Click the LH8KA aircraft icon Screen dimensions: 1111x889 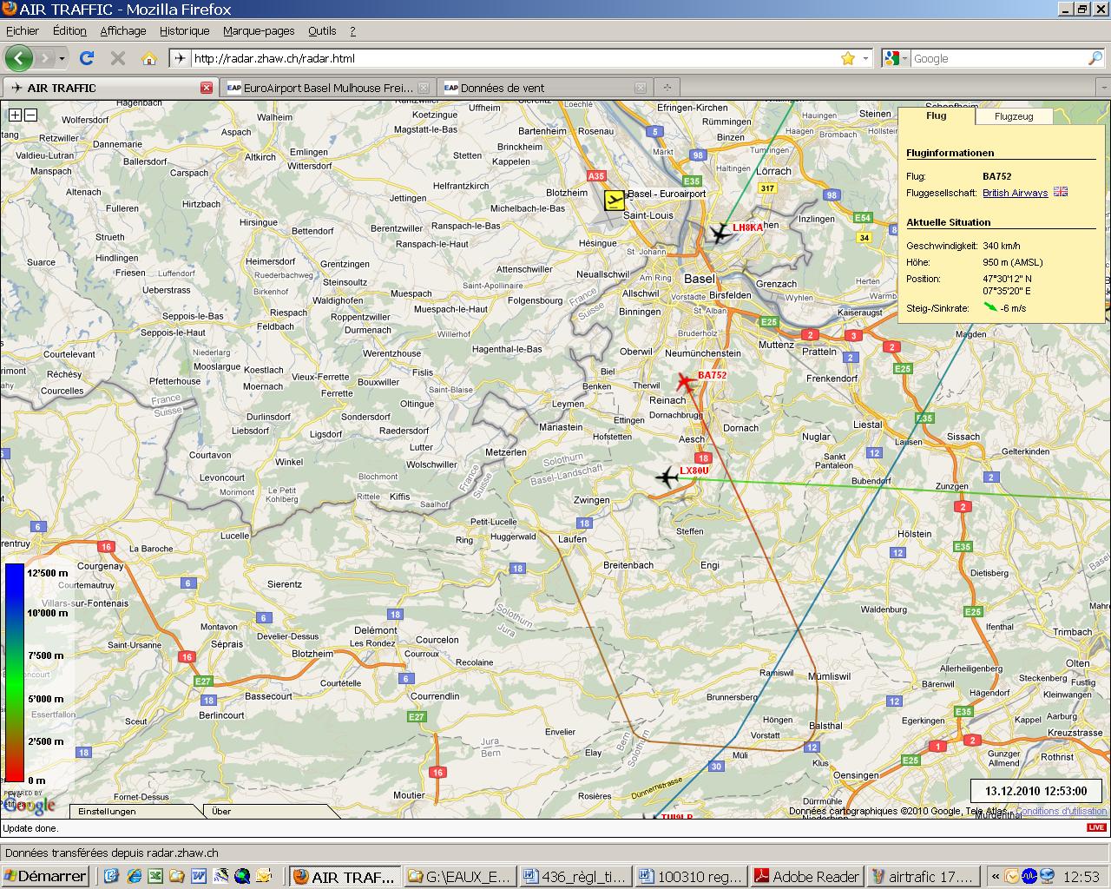point(720,233)
